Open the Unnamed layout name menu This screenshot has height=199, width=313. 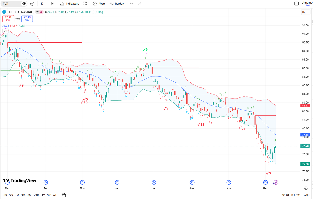click(307, 3)
